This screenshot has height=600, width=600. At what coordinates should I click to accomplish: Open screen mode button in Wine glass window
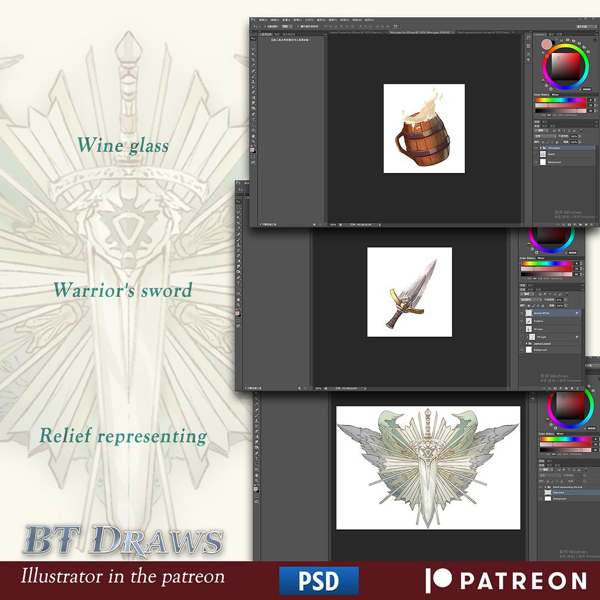253,162
